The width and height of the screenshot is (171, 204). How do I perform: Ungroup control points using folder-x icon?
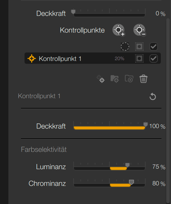[129, 79]
